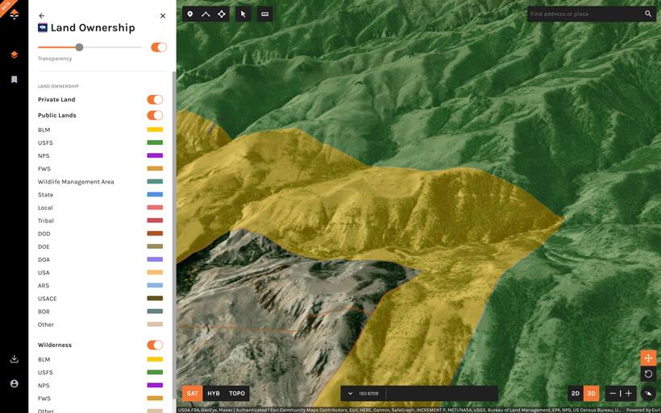Turn off the Wilderness layer toggle
661x413 pixels.
pos(155,345)
